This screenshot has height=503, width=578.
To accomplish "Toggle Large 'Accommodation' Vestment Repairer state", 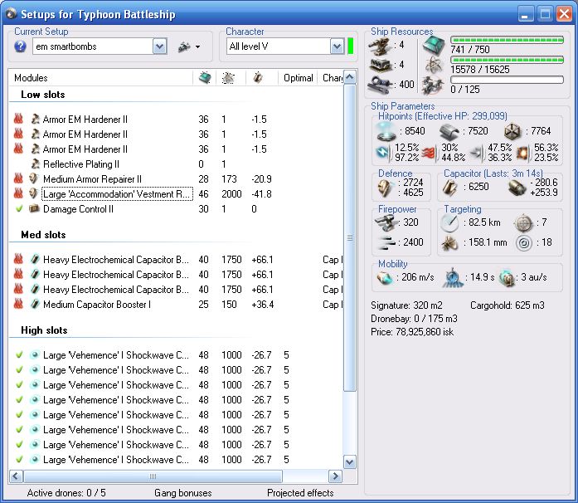I will tap(18, 193).
